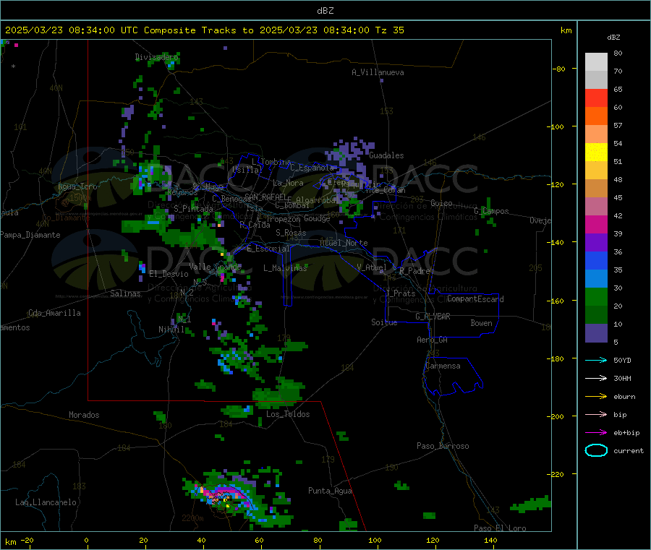Click the 'Composite Tracks to' header text
The height and width of the screenshot is (550, 651).
(198, 30)
